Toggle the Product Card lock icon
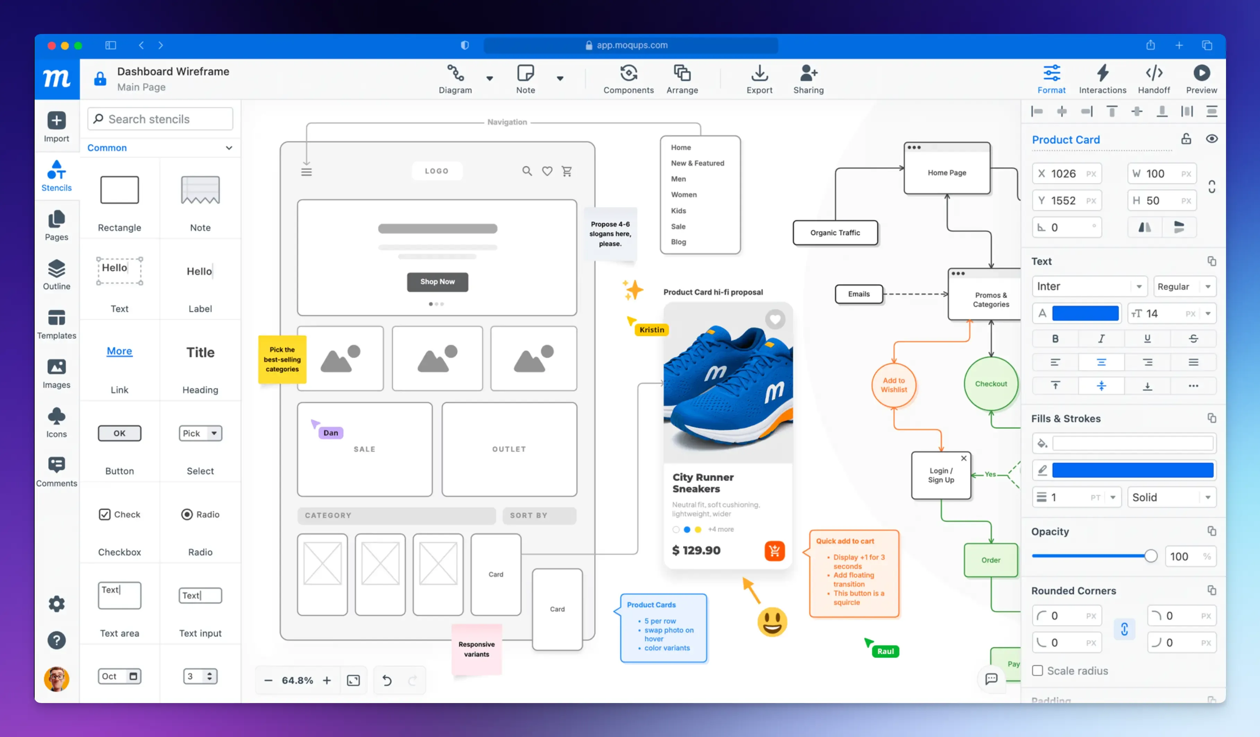 point(1186,139)
